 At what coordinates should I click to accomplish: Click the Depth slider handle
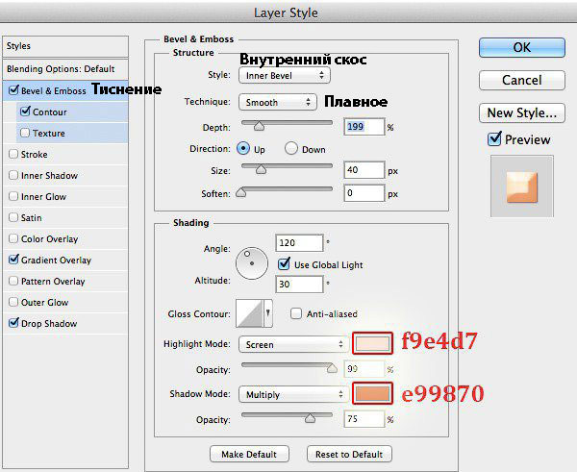pos(259,126)
